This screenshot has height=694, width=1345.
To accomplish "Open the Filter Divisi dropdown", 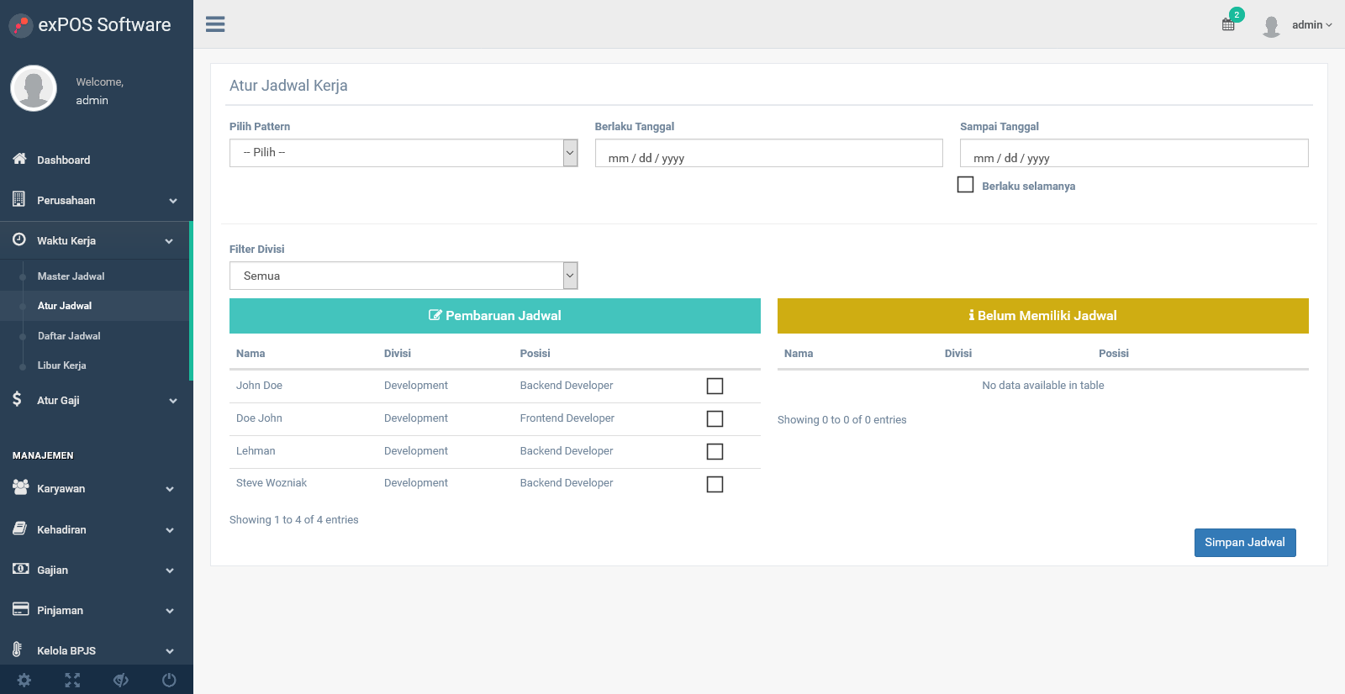I will pyautogui.click(x=403, y=276).
